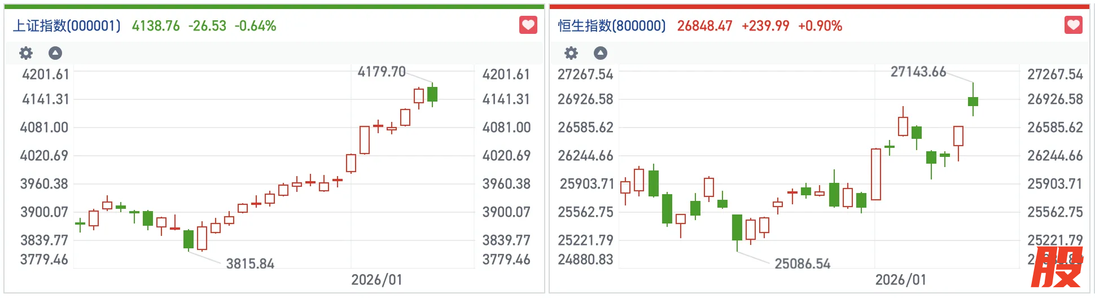Click the latest green candlestick in 恒生指数 chart
This screenshot has height=298, width=1095.
(973, 102)
